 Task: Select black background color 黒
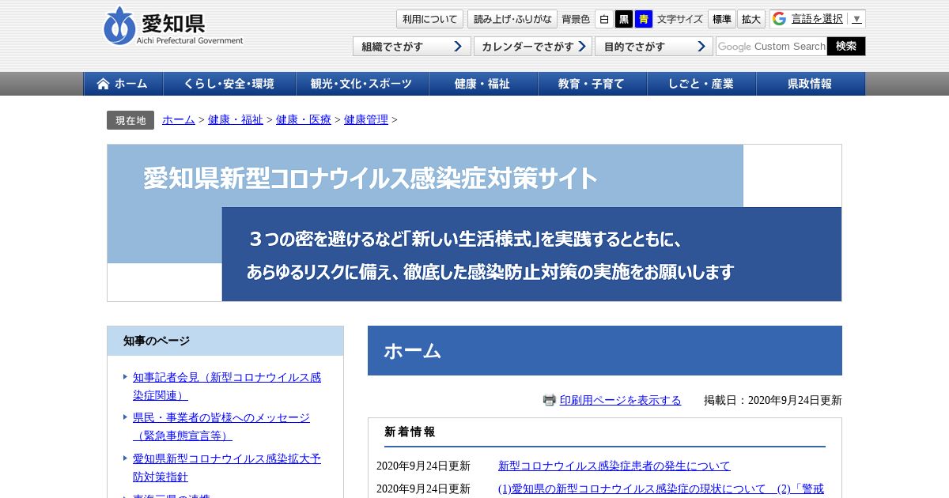point(624,19)
